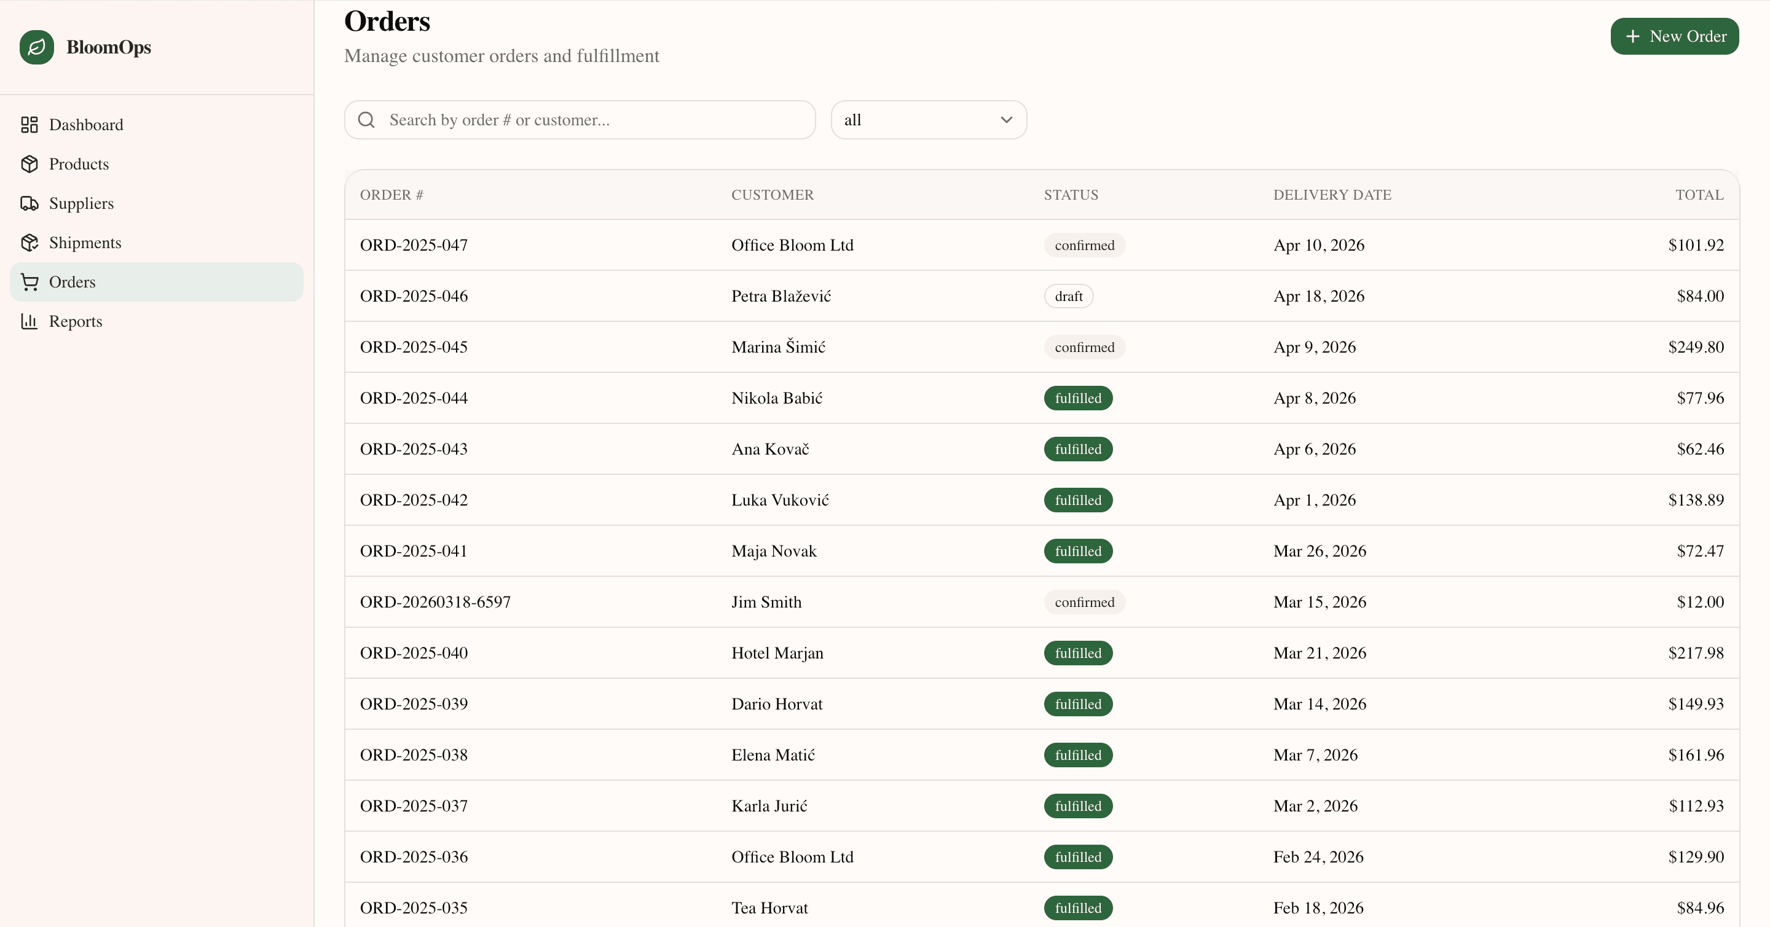Select the Shipments package icon
Viewport: 1770px width, 927px height.
[x=29, y=243]
